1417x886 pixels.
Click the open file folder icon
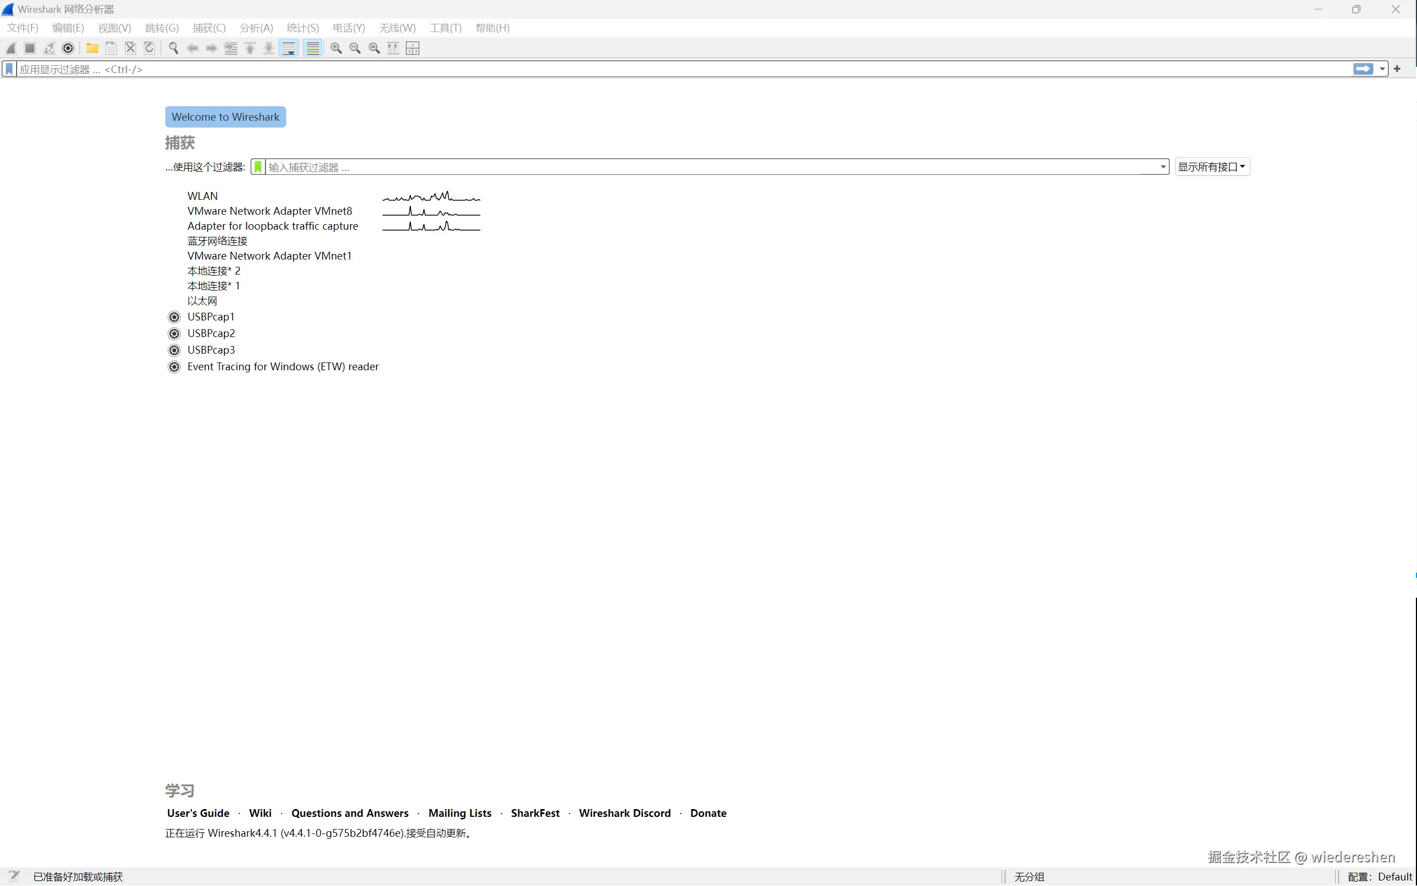[92, 48]
